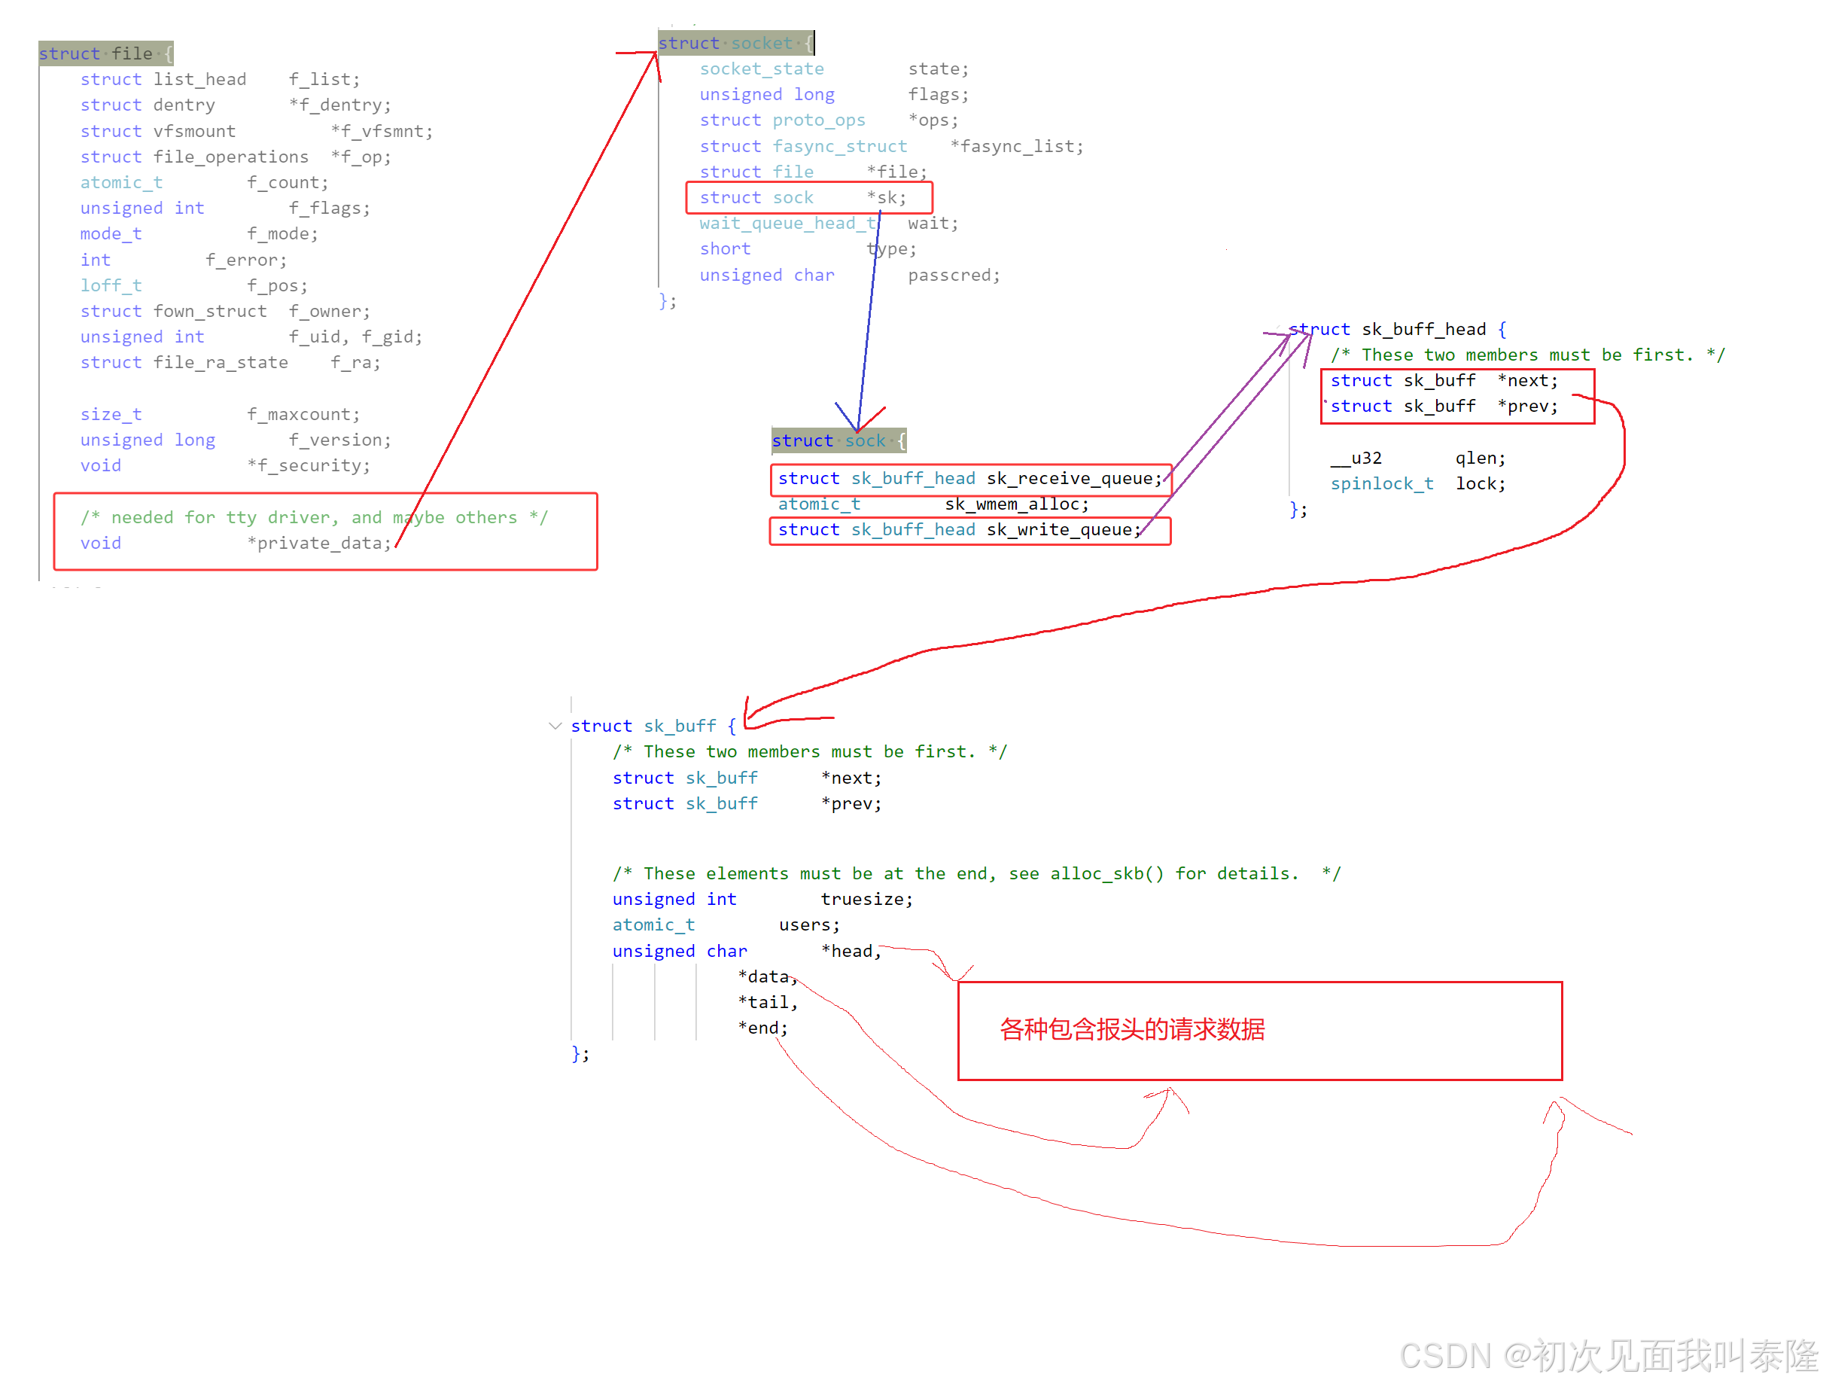Click the 'file_operations' type name
Image resolution: width=1823 pixels, height=1386 pixels.
tap(230, 157)
